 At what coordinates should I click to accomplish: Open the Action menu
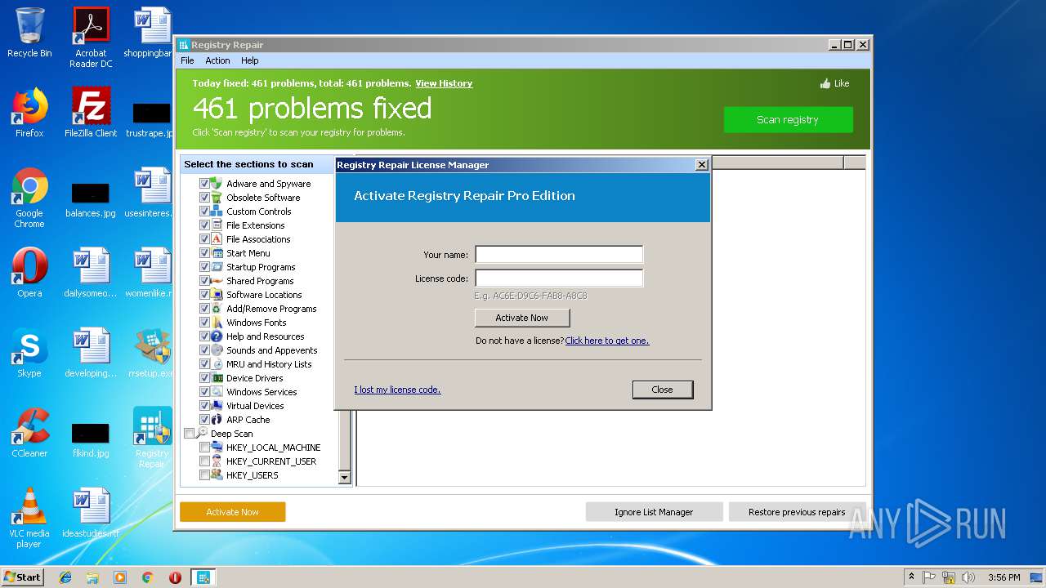coord(217,60)
